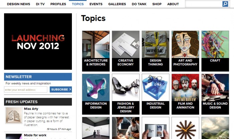The image size is (234, 139).
Task: Click the search text field
Action: (204, 4)
